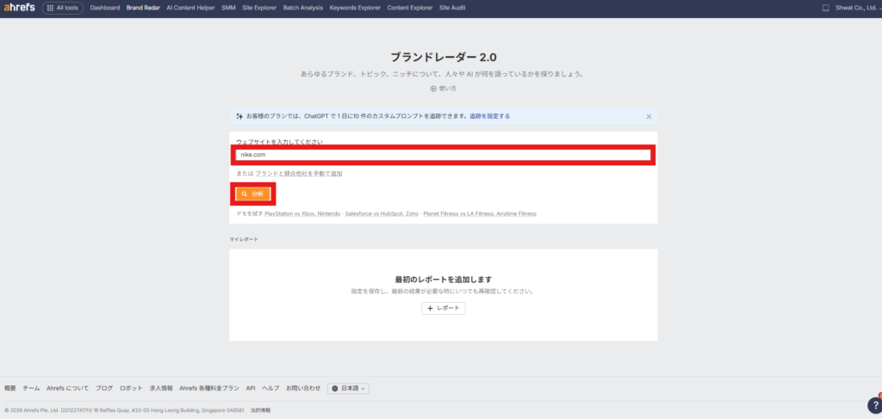Open 概要 footer link
Screen dimensions: 882x419
(10, 388)
